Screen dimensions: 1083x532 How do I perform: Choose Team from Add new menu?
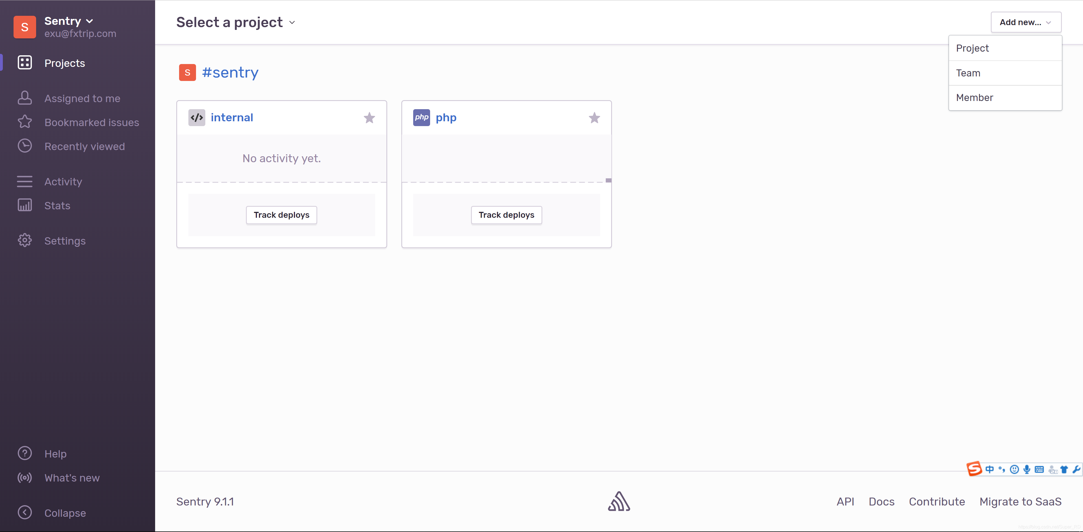[1005, 73]
